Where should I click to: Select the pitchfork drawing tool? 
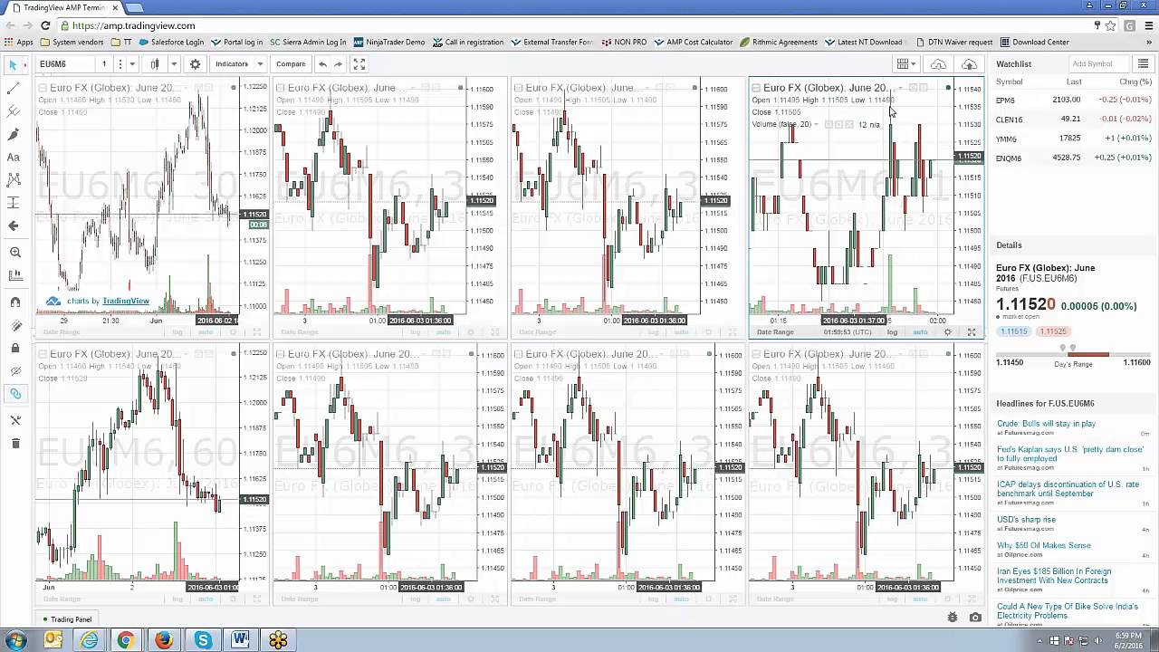[14, 111]
